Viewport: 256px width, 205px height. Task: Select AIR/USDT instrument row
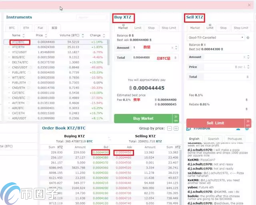point(56,118)
